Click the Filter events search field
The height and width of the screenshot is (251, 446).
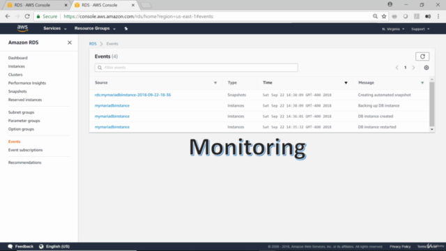197,68
